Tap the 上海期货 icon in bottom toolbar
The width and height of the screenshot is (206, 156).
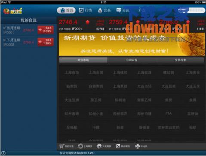tap(85, 146)
